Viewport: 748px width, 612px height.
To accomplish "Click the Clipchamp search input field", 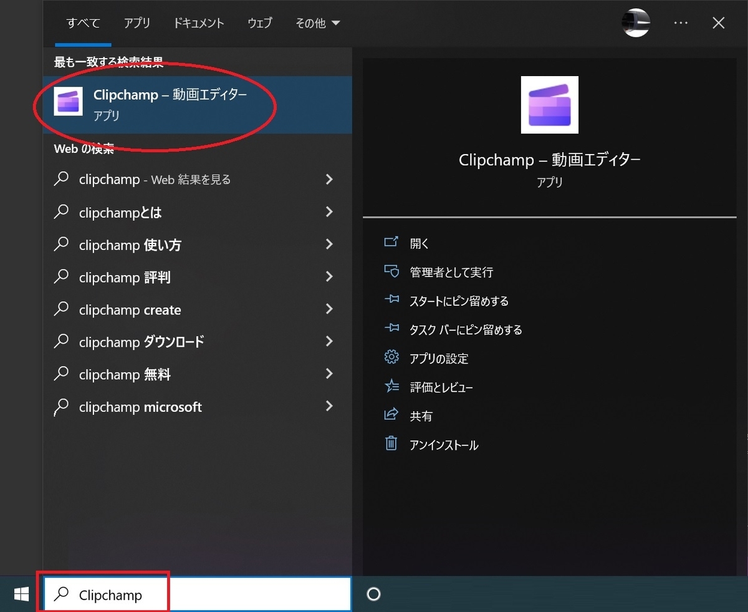I will tap(197, 595).
